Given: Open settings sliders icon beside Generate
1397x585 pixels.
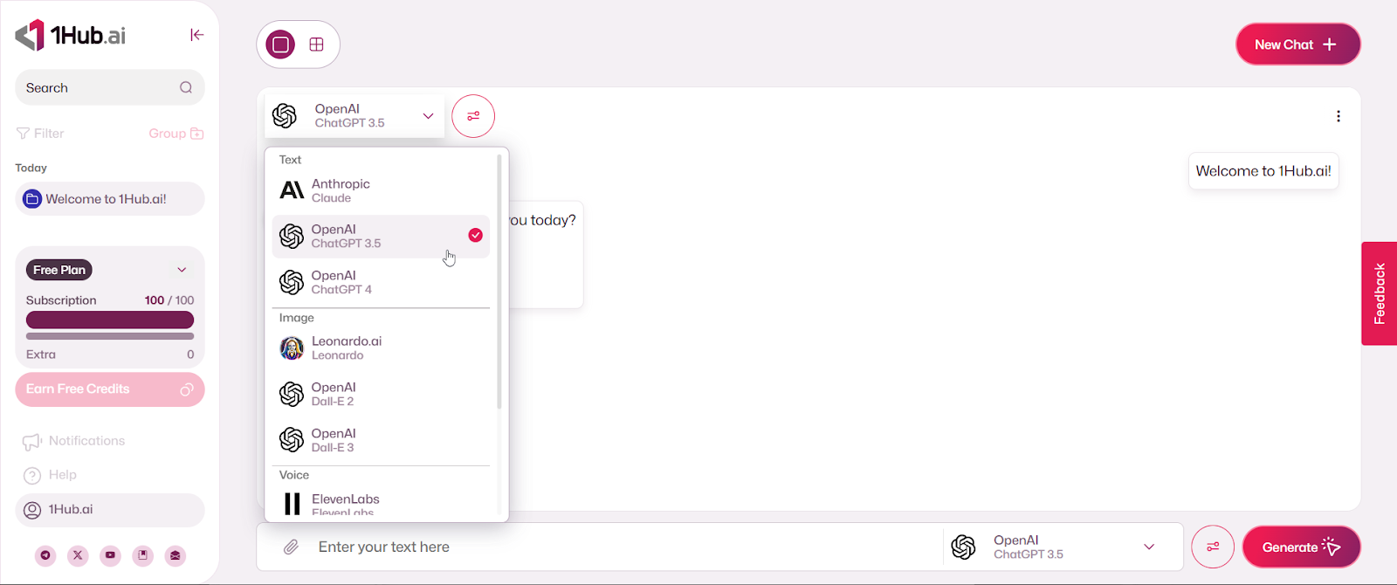Looking at the screenshot, I should 1213,547.
